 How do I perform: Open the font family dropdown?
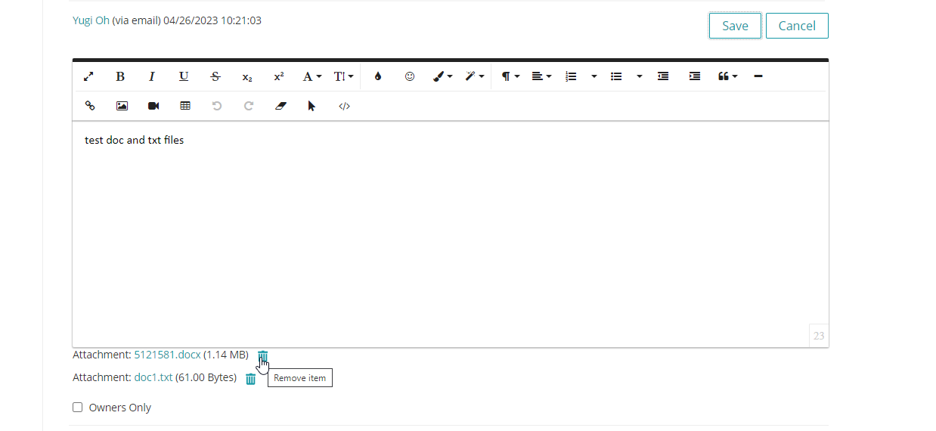[x=311, y=76]
